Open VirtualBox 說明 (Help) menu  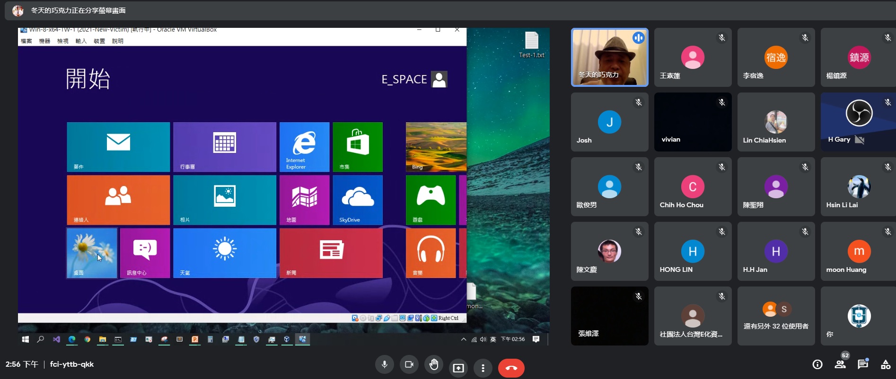coord(118,41)
